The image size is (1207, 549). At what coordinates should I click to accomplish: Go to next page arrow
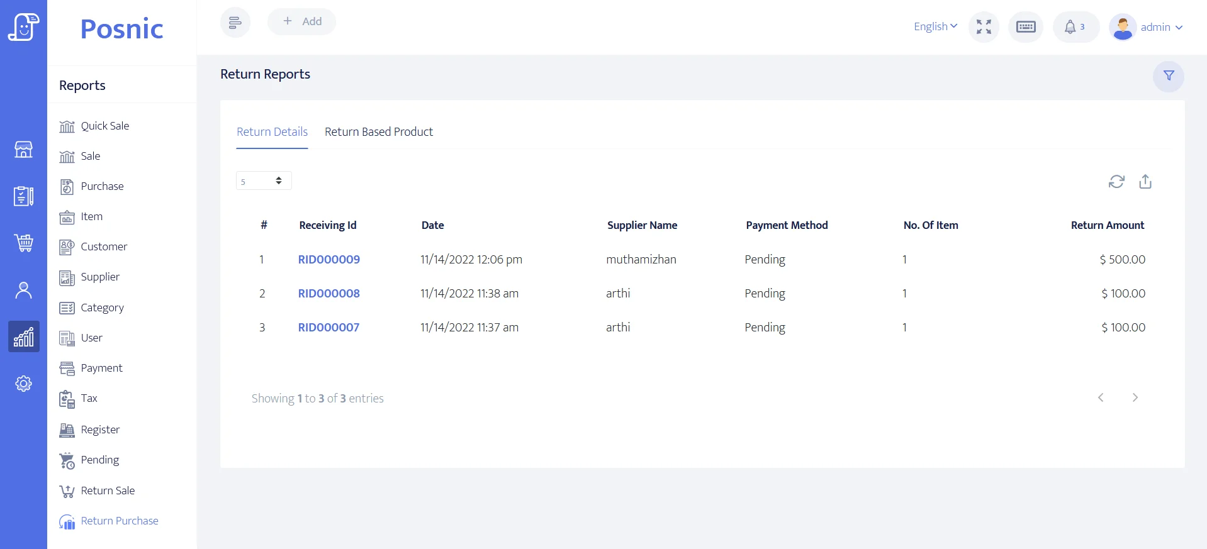coord(1135,397)
